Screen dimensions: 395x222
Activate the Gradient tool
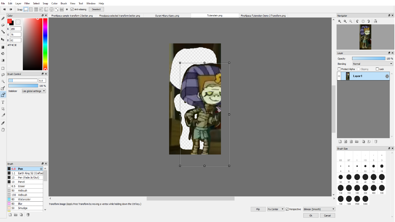pos(3,60)
